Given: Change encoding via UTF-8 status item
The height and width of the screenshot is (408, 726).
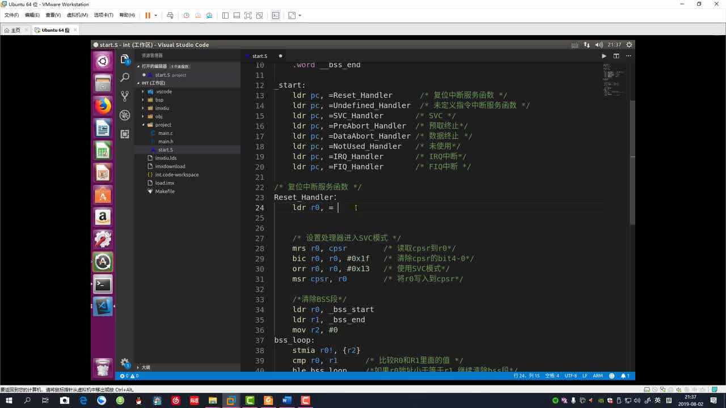Looking at the screenshot, I should click(x=571, y=376).
